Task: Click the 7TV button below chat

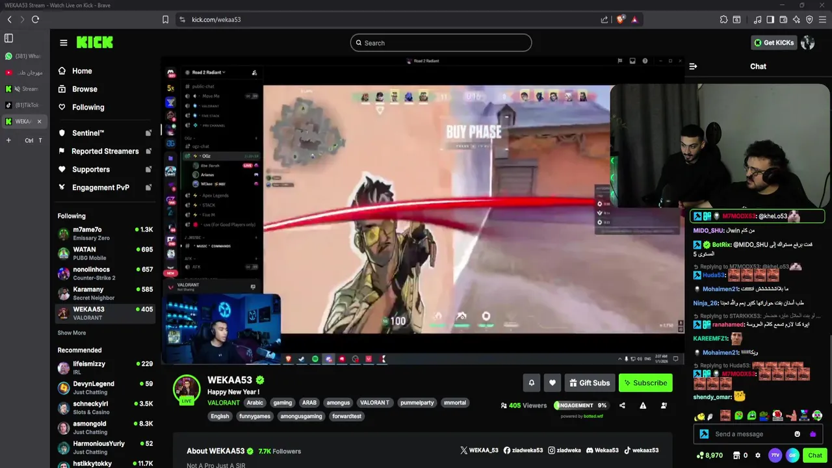Action: [x=775, y=456]
